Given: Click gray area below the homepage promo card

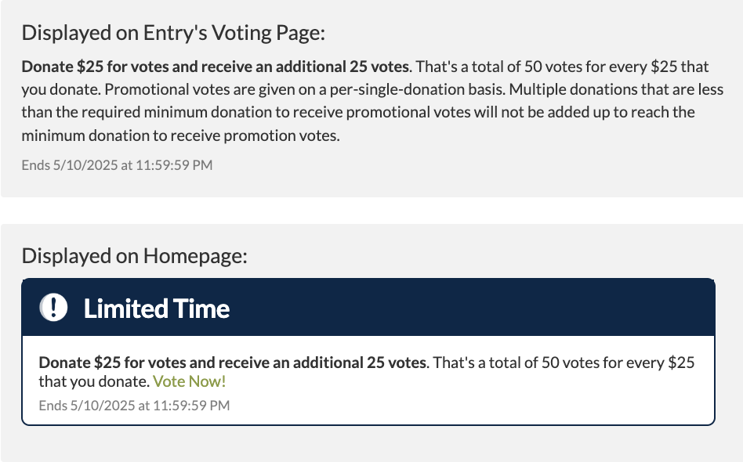Looking at the screenshot, I should [371, 443].
